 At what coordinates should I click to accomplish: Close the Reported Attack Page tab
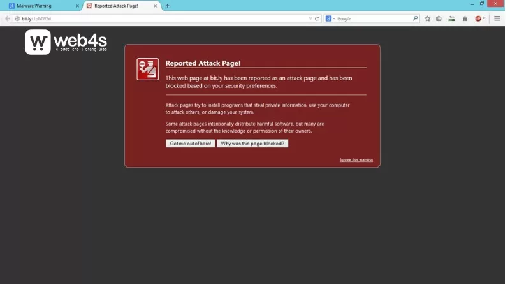coord(155,6)
